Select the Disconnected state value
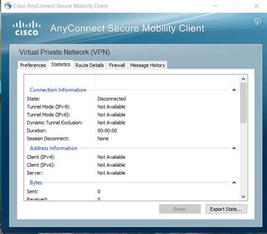The width and height of the screenshot is (267, 234). click(112, 99)
